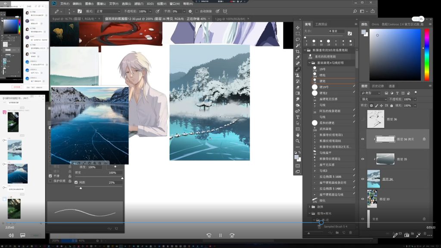Enable the 自动抹除 checkbox
Image resolution: width=441 pixels, height=248 pixels.
click(197, 11)
